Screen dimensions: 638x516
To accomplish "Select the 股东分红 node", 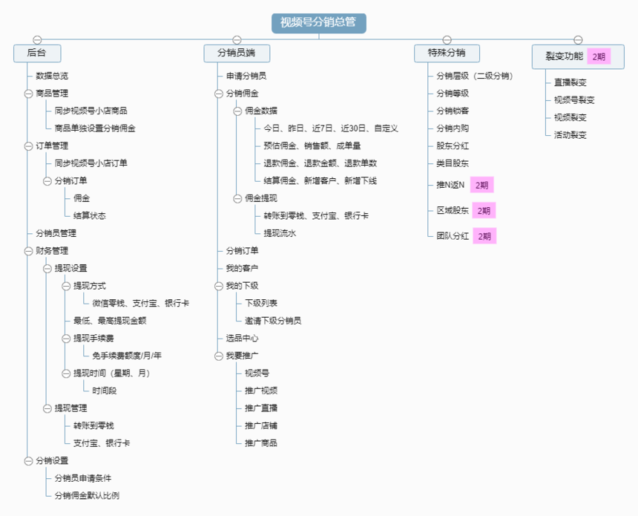I will point(453,146).
